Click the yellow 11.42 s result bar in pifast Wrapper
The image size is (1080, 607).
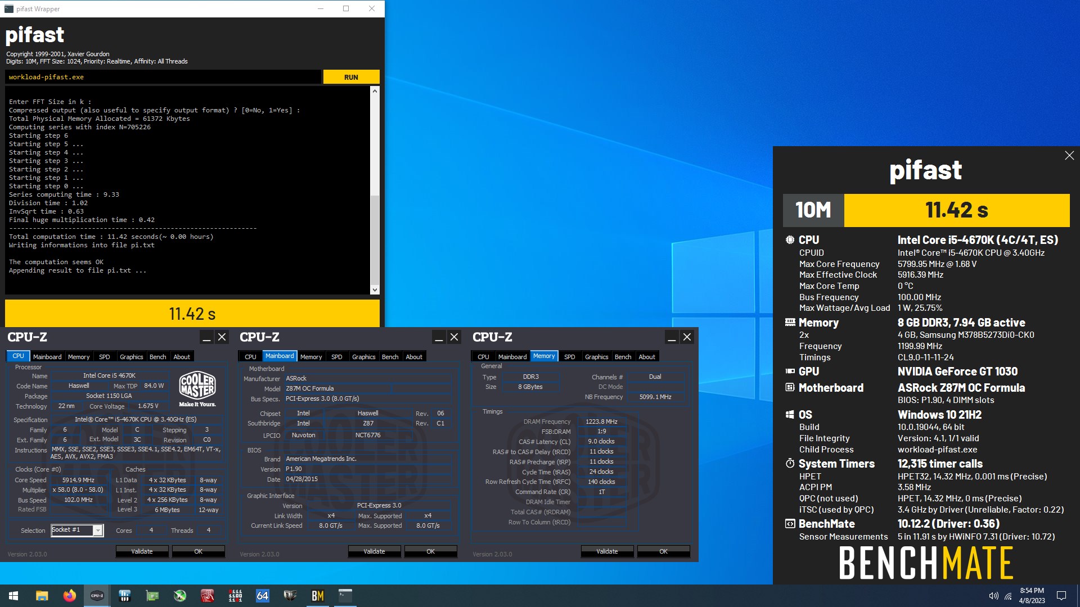coord(192,314)
